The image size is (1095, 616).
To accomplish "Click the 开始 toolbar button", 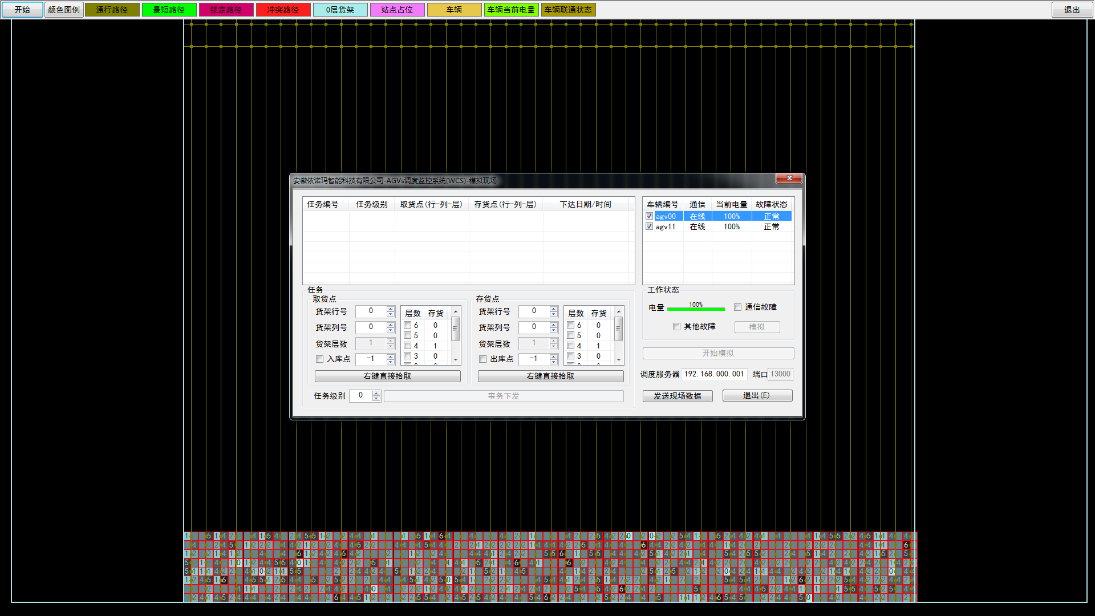I will (x=22, y=10).
